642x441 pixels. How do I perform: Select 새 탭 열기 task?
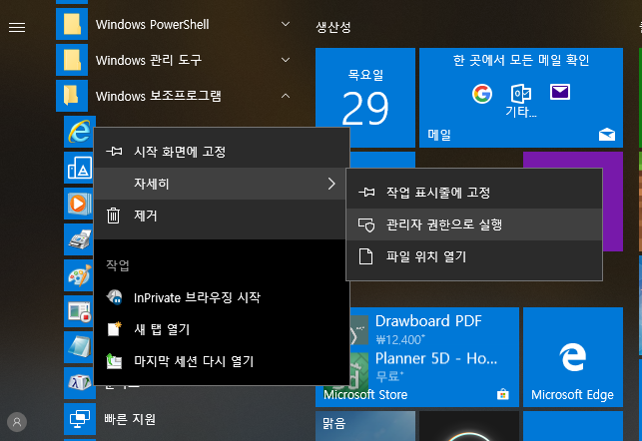(222, 329)
